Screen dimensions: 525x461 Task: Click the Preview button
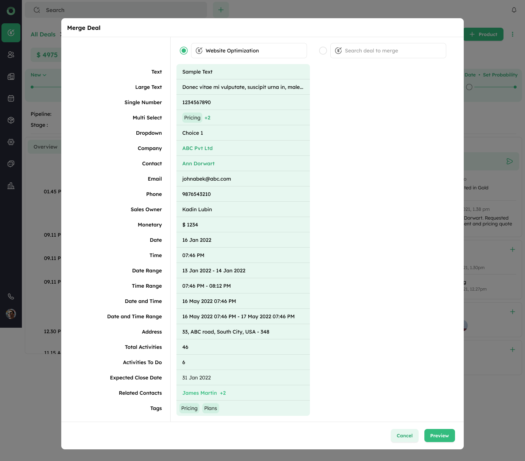click(x=439, y=436)
